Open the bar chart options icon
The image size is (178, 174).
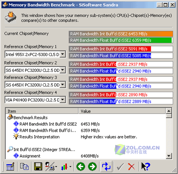[x=64, y=166]
